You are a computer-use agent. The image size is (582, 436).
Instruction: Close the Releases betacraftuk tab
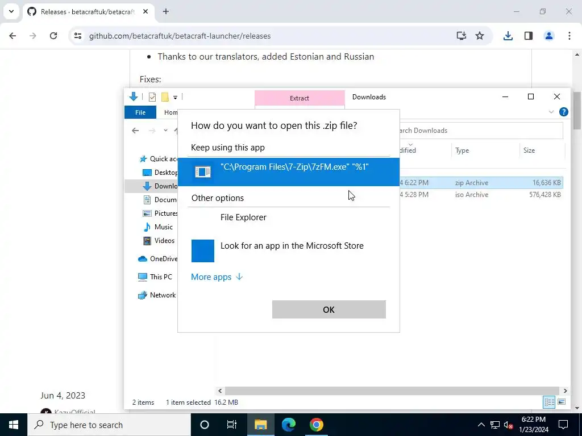145,11
